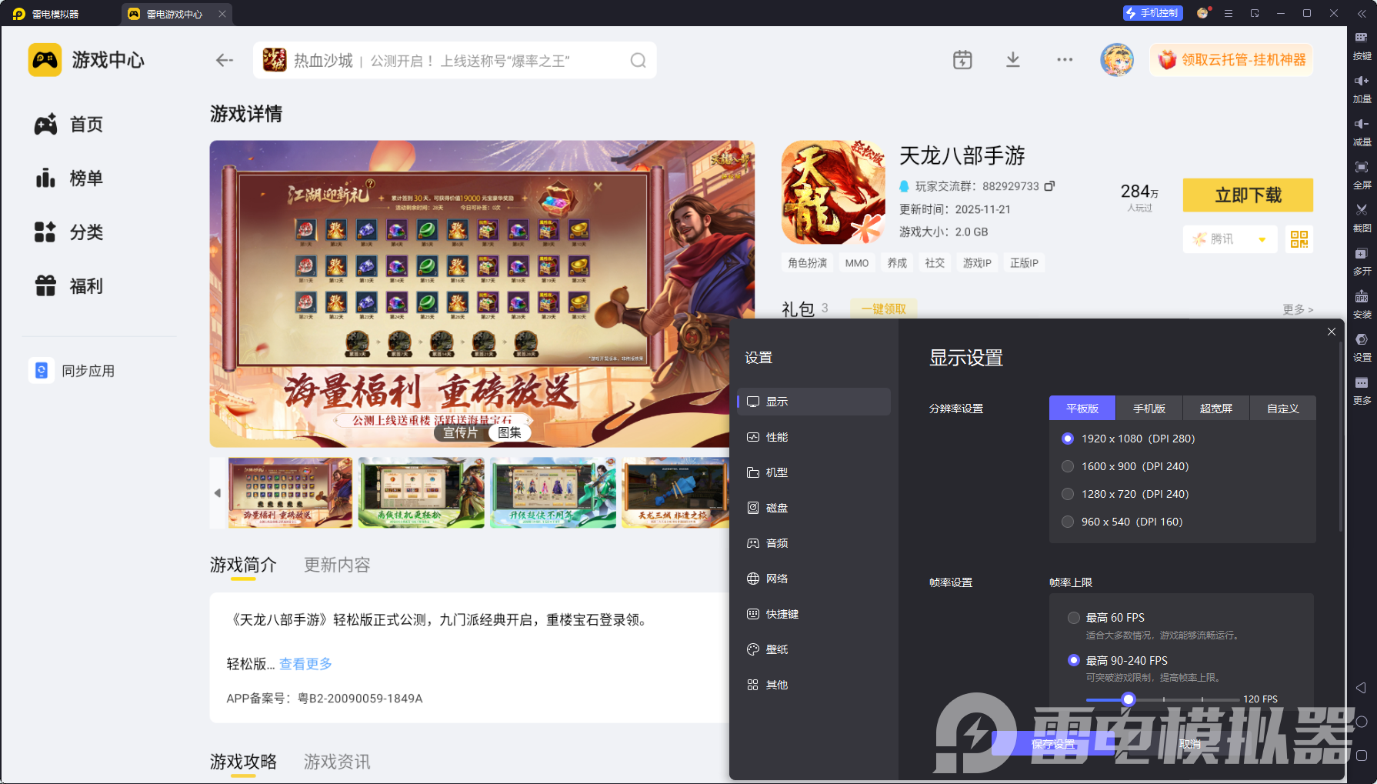The width and height of the screenshot is (1377, 784).
Task: Open the ellipsis menu next to the avatar
Action: pos(1065,59)
